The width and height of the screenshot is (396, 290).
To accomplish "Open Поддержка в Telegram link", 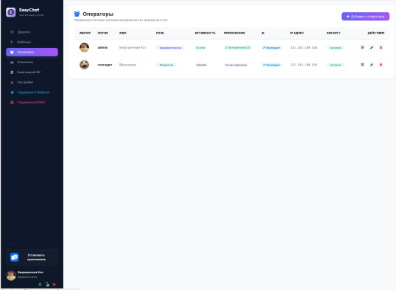I will click(x=32, y=92).
